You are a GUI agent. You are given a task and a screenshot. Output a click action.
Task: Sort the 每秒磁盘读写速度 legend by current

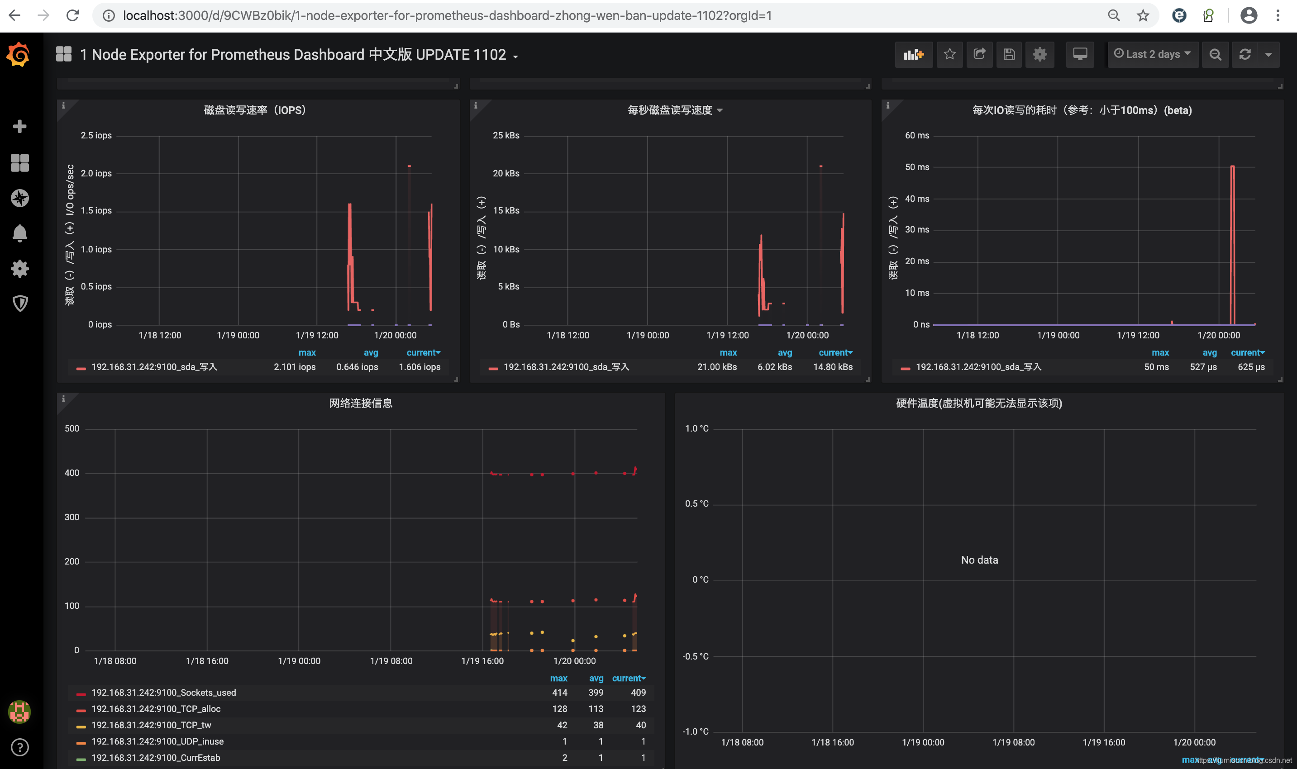pyautogui.click(x=836, y=352)
